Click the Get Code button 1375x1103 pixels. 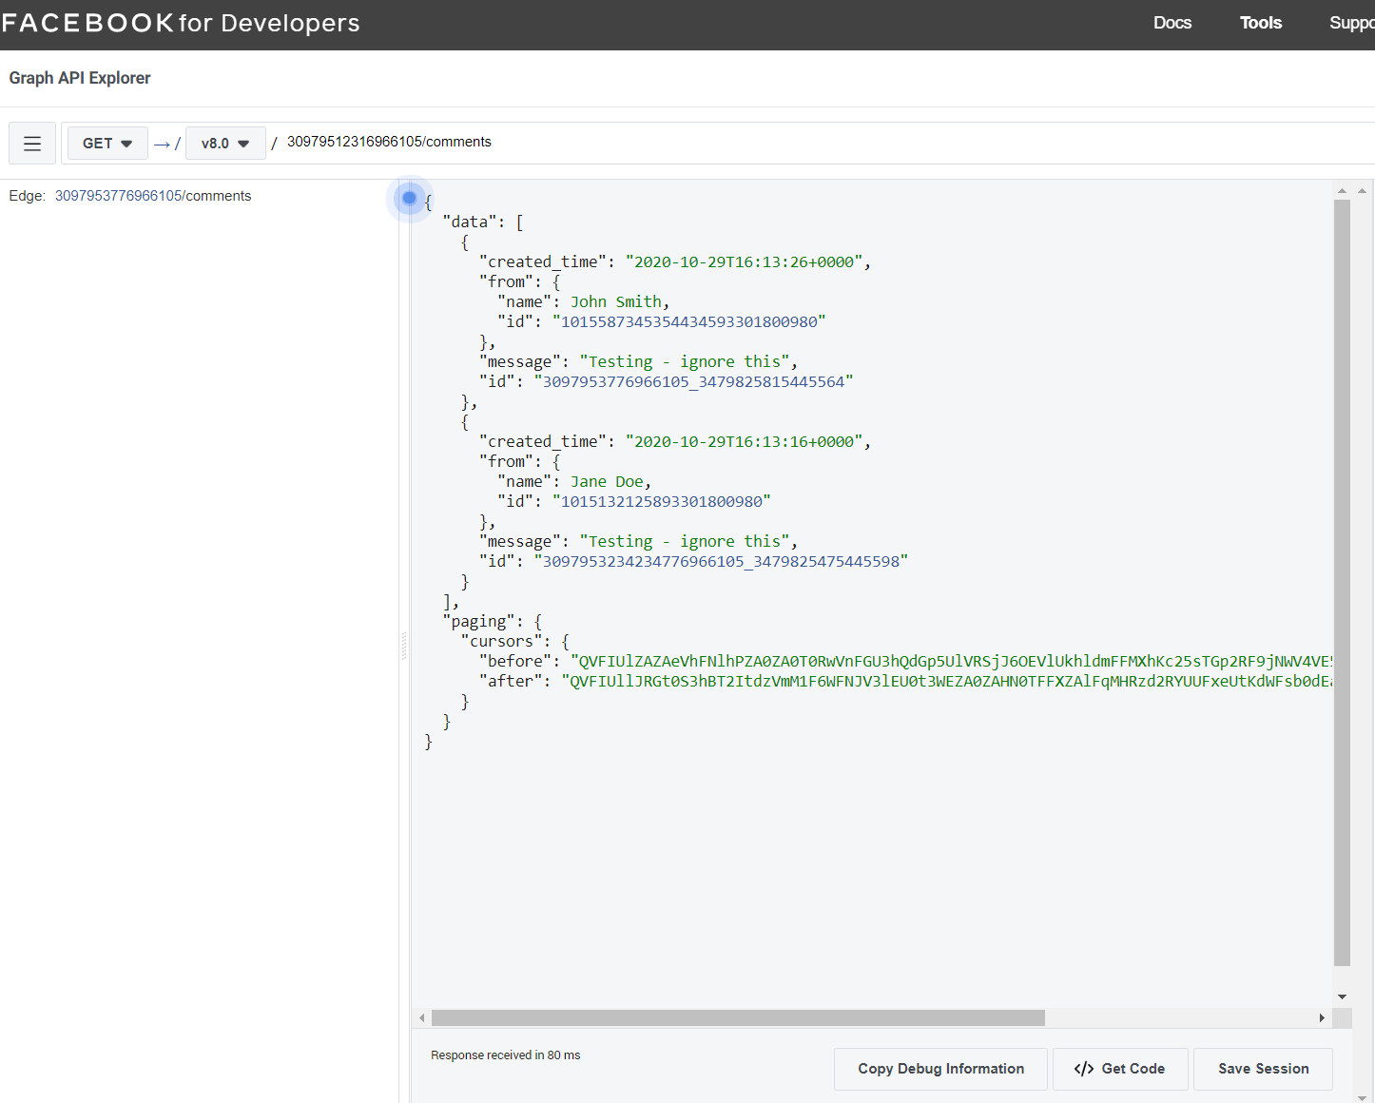click(x=1120, y=1069)
